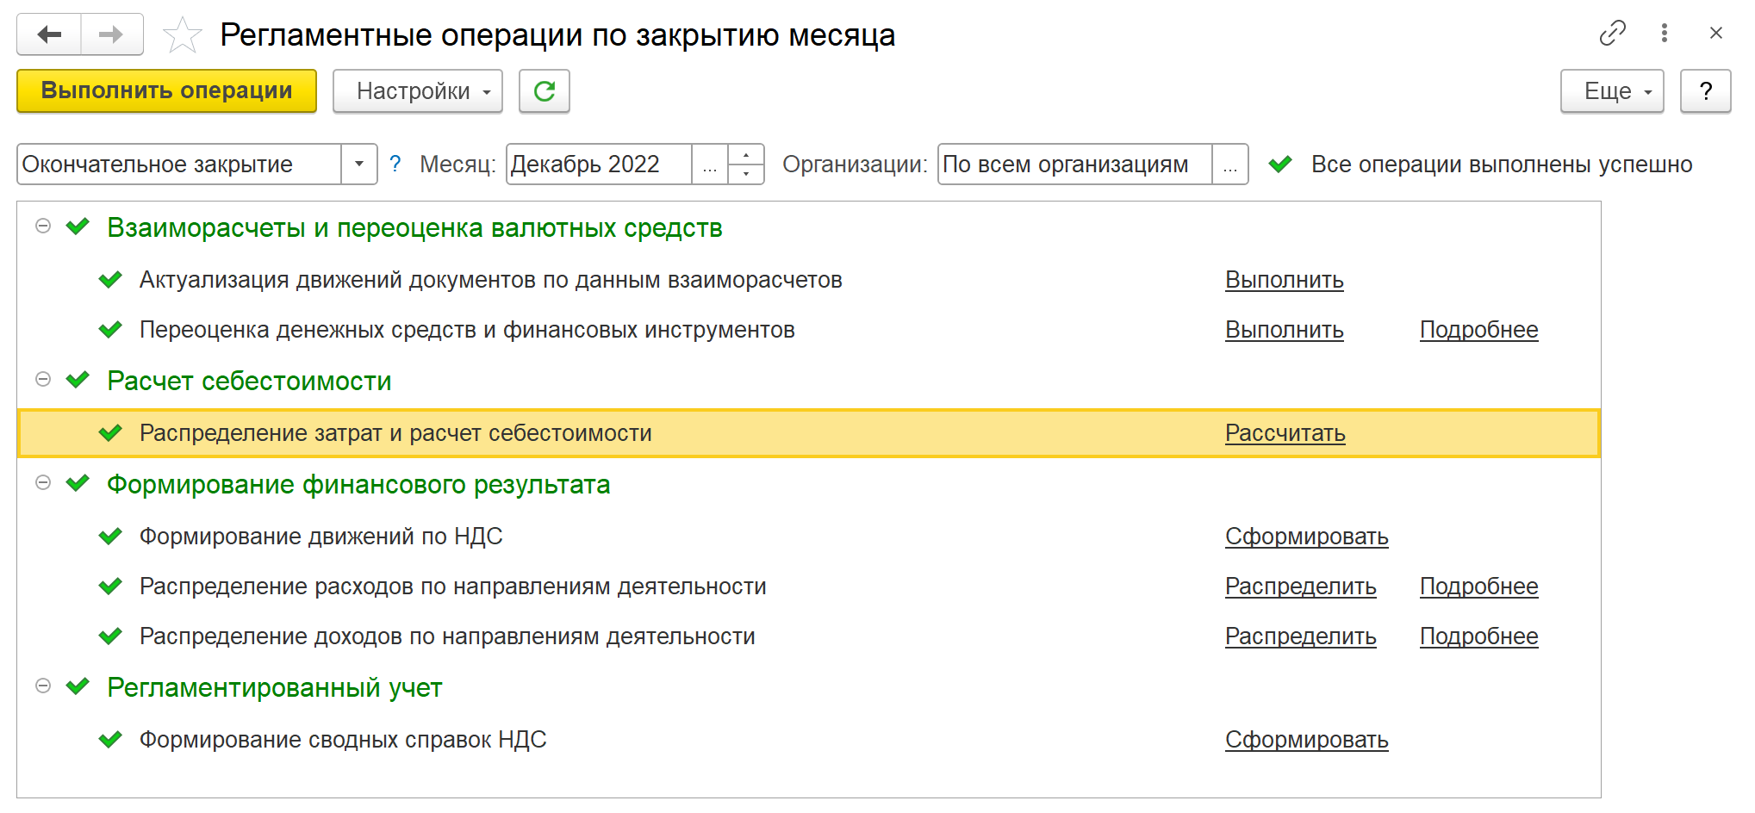This screenshot has width=1755, height=813.
Task: Click the forward navigation arrow
Action: (111, 34)
